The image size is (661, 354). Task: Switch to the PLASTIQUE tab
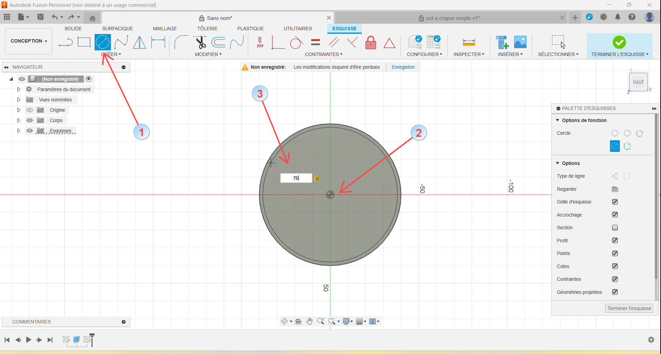coord(250,29)
